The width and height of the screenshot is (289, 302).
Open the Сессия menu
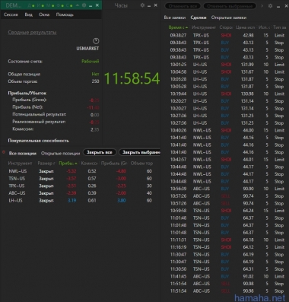pos(11,14)
